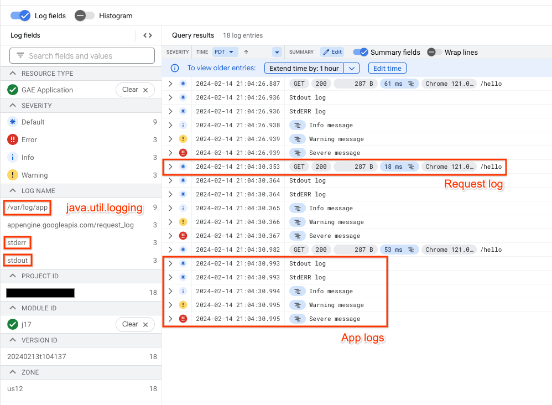Expand the first GET /hello log entry
This screenshot has height=405, width=552.
170,84
